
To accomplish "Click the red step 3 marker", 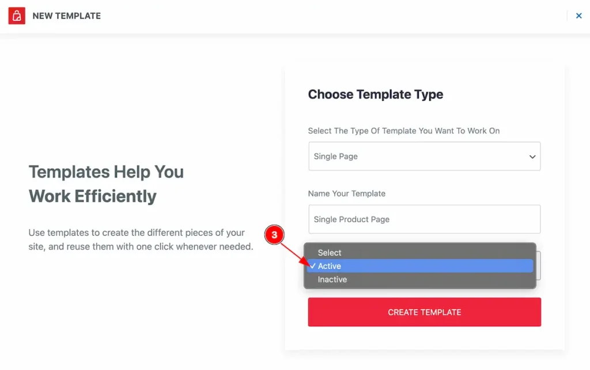I will [274, 235].
